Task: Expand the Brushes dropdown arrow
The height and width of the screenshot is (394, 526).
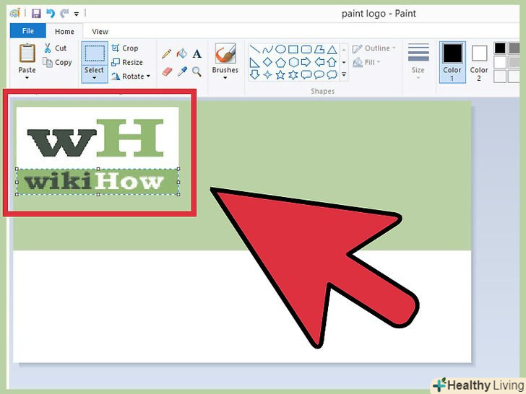Action: point(225,78)
